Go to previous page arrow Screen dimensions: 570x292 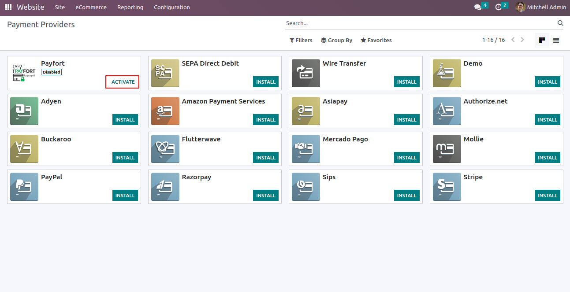513,40
